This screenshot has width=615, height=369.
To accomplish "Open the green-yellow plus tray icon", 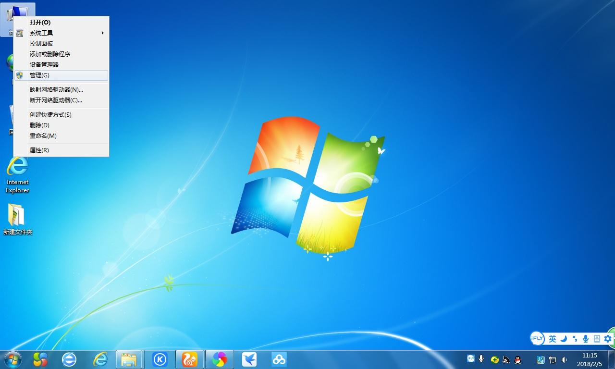I will [494, 359].
